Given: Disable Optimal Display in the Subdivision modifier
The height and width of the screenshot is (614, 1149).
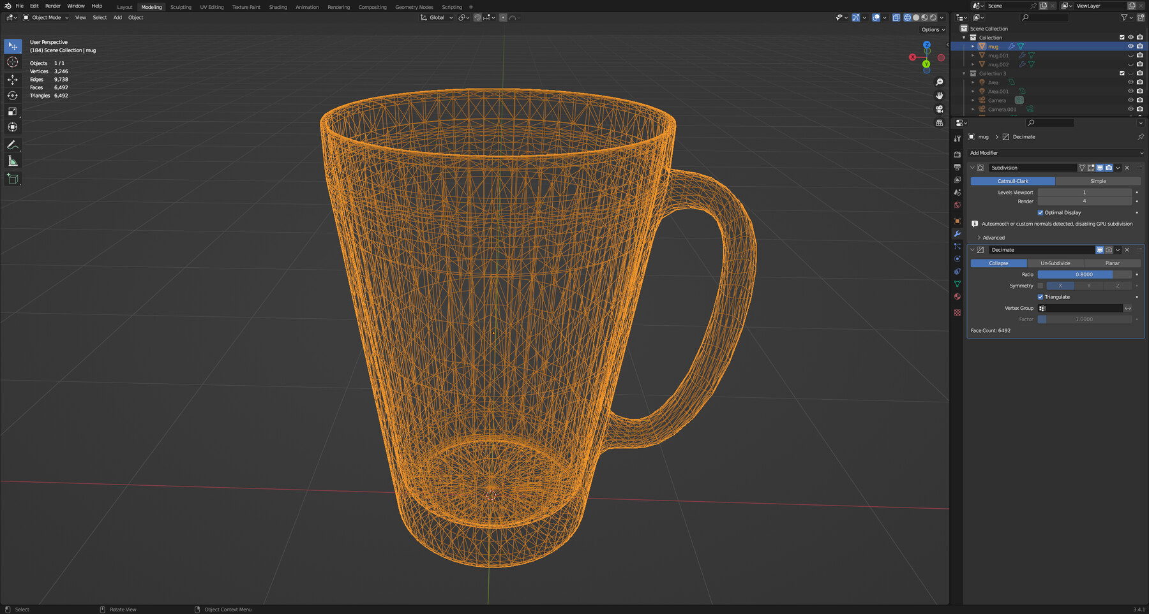Looking at the screenshot, I should (x=1040, y=212).
